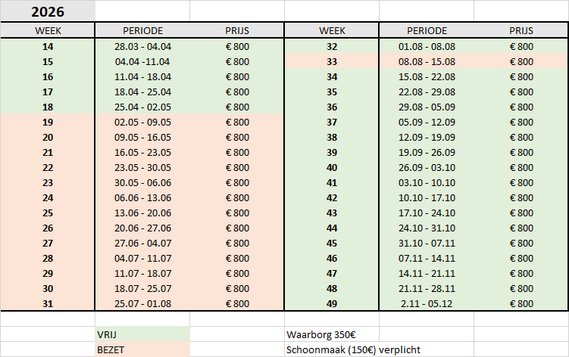Image resolution: width=569 pixels, height=357 pixels.
Task: Select the 2026 year title cell
Action: pyautogui.click(x=48, y=11)
